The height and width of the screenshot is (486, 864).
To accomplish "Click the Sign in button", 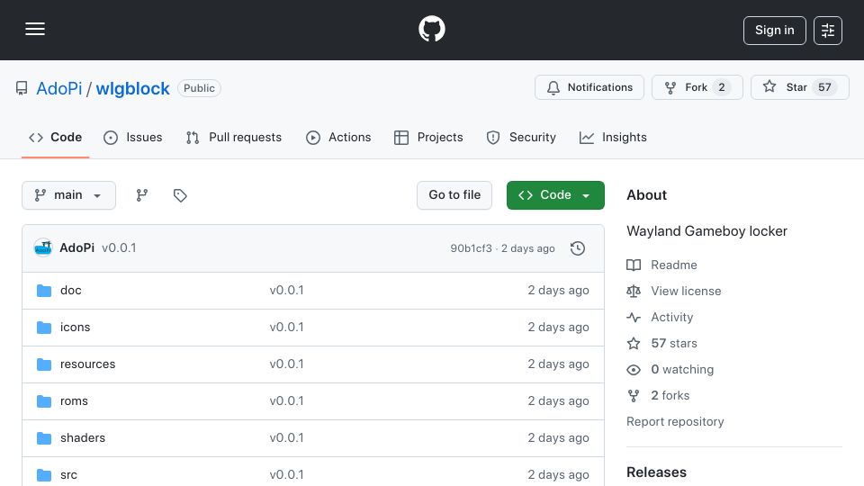I will (x=774, y=31).
